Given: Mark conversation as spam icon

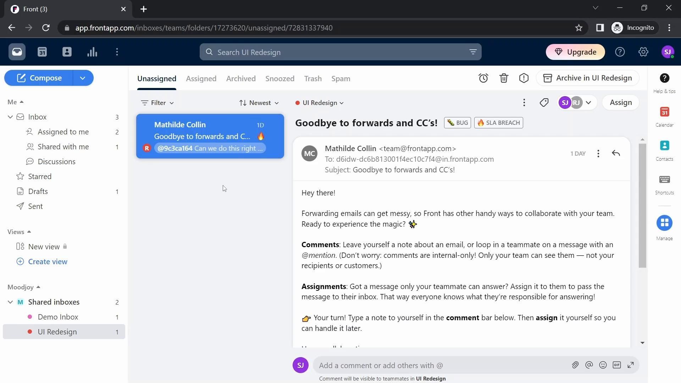Looking at the screenshot, I should (524, 78).
